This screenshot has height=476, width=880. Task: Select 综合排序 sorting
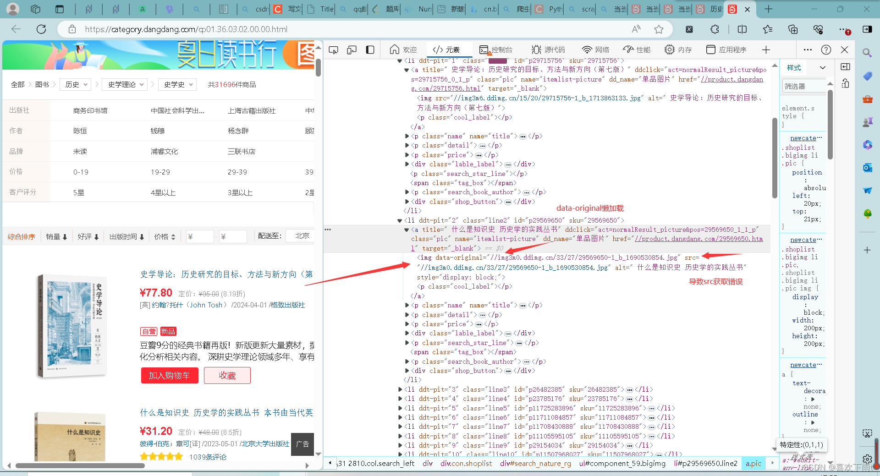tap(21, 236)
